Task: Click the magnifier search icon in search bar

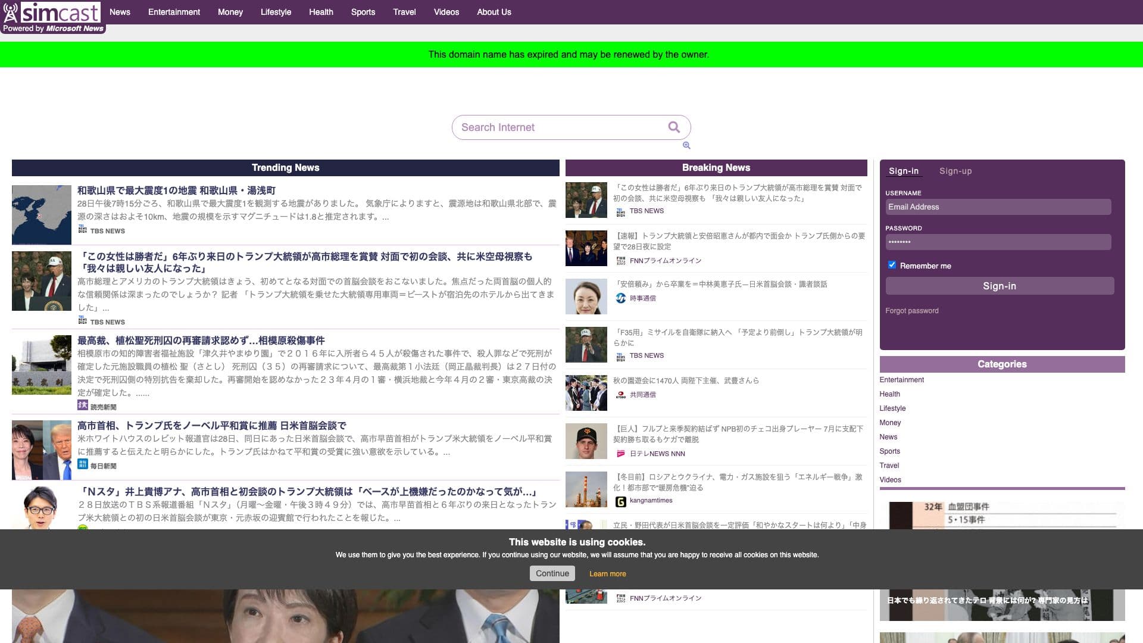Action: click(x=673, y=127)
